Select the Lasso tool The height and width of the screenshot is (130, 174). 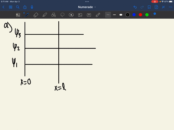(x=62, y=15)
